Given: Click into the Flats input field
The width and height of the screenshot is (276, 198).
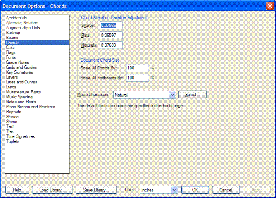Looking at the screenshot, I should (x=111, y=36).
